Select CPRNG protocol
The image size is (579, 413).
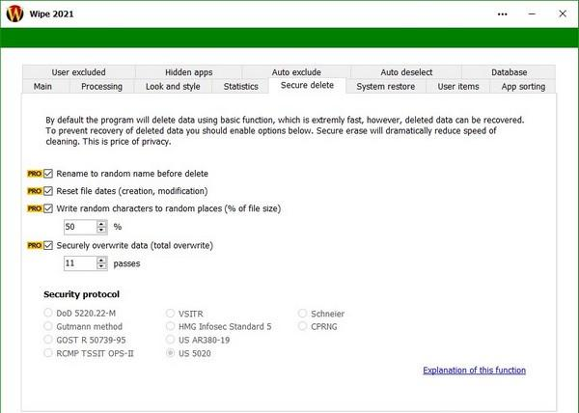tap(302, 326)
